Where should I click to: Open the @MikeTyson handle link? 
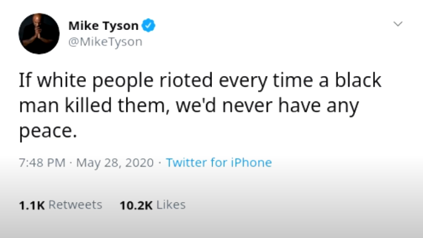pyautogui.click(x=105, y=42)
